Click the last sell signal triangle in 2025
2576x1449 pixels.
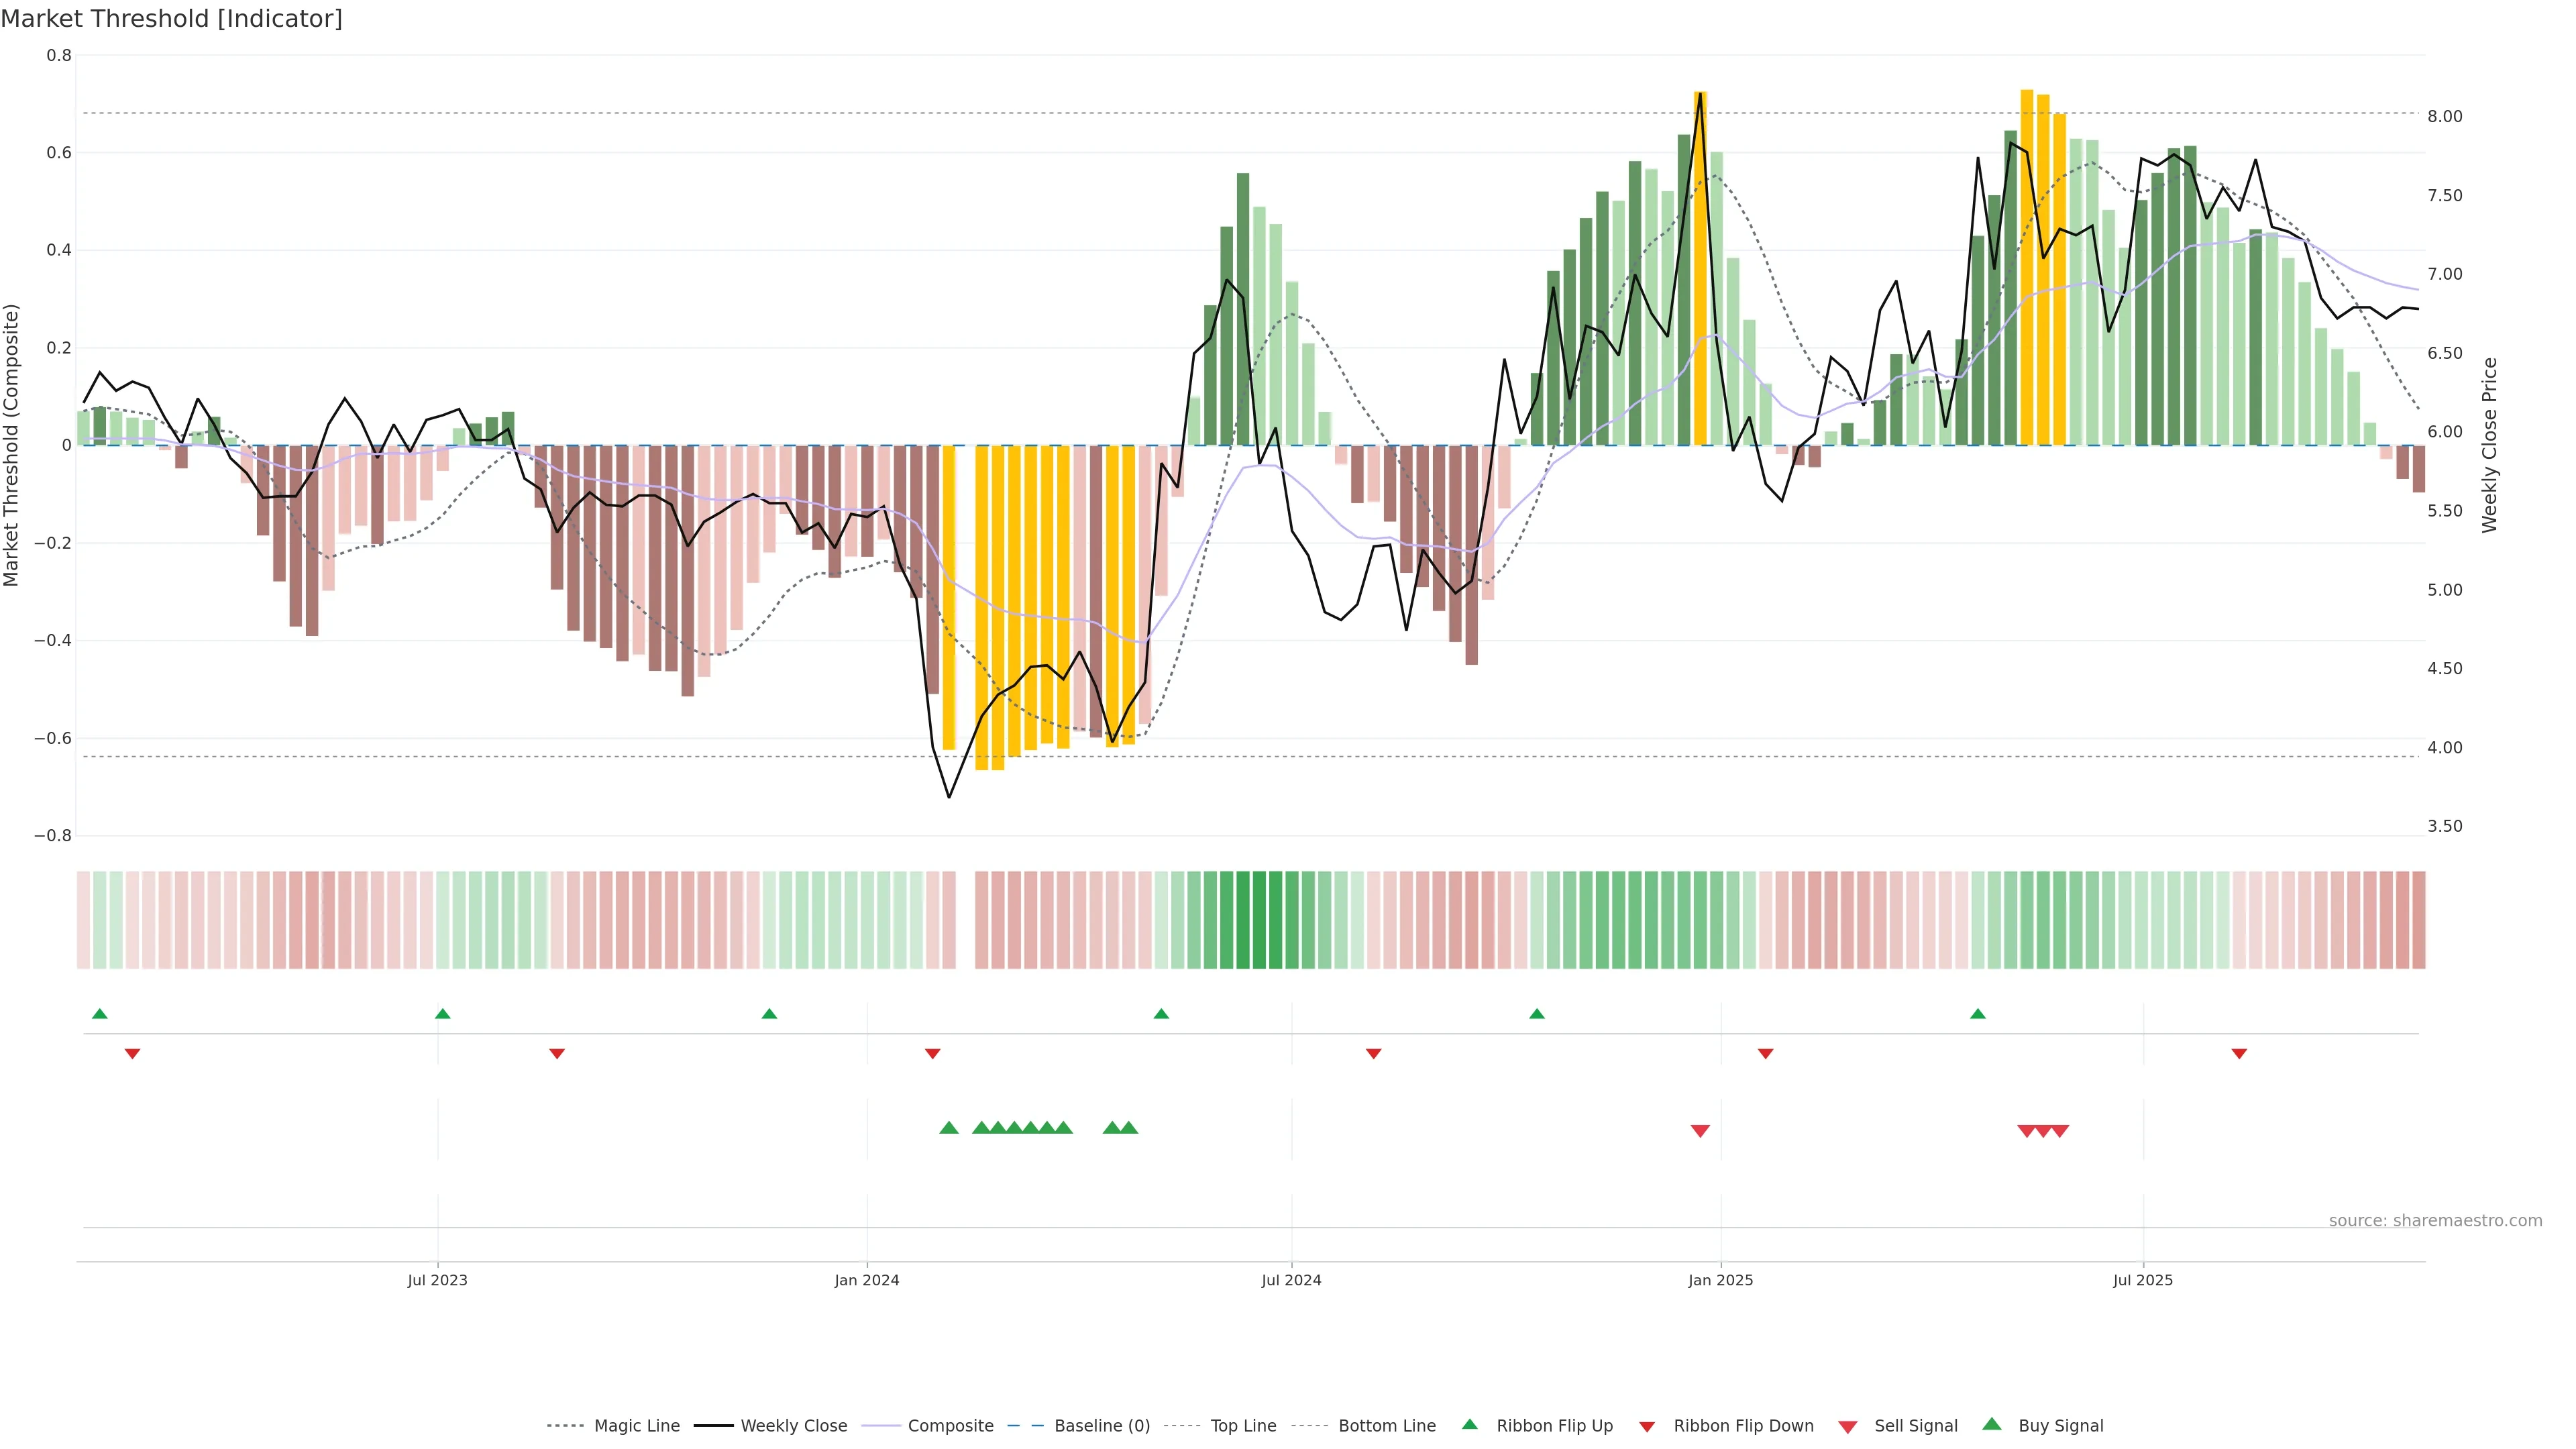[2060, 1131]
